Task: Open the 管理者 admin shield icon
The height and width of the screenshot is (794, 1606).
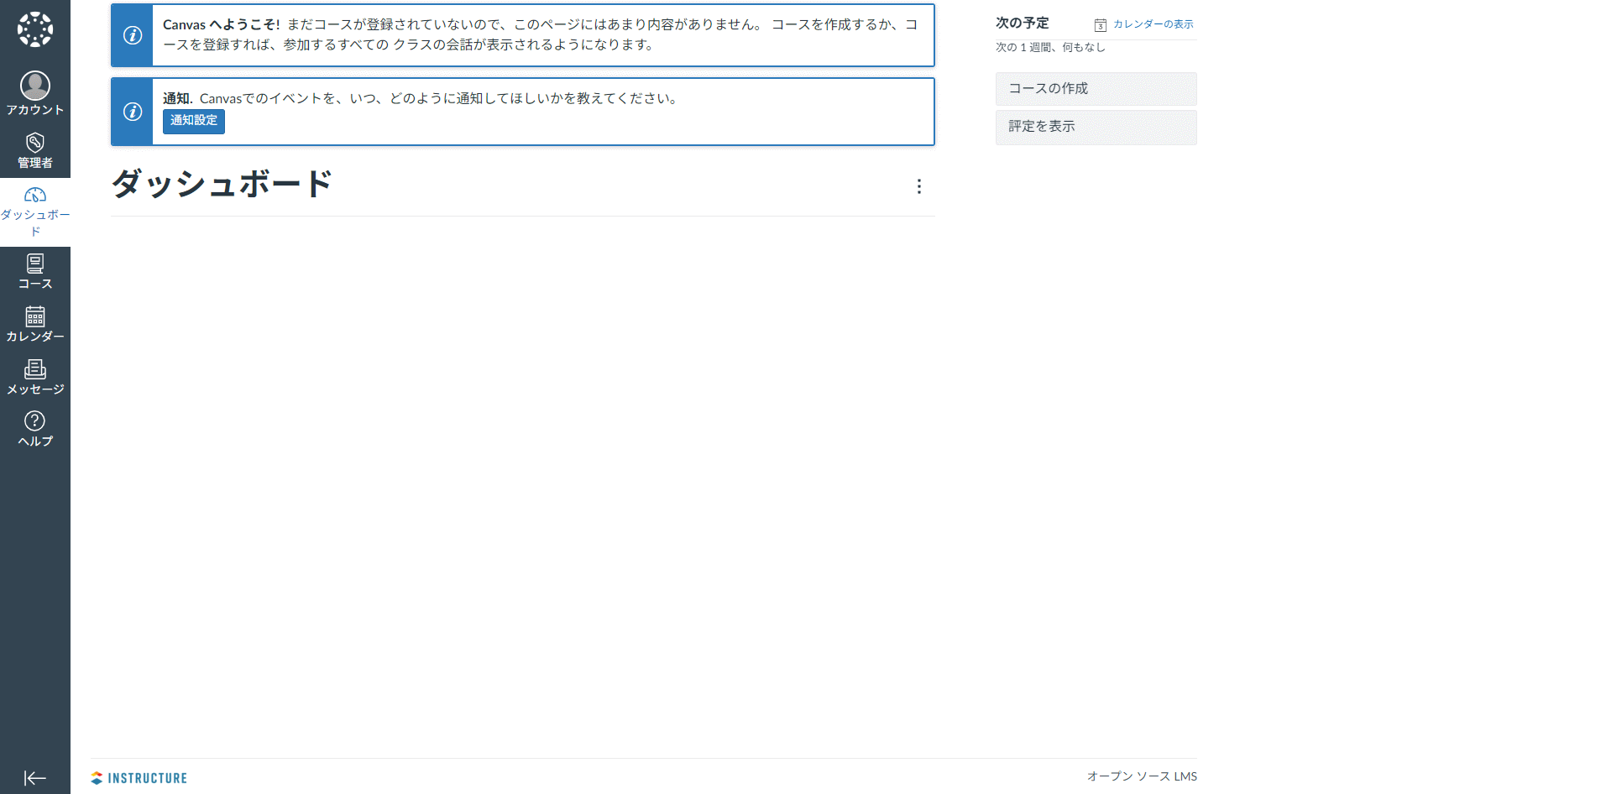Action: click(35, 143)
